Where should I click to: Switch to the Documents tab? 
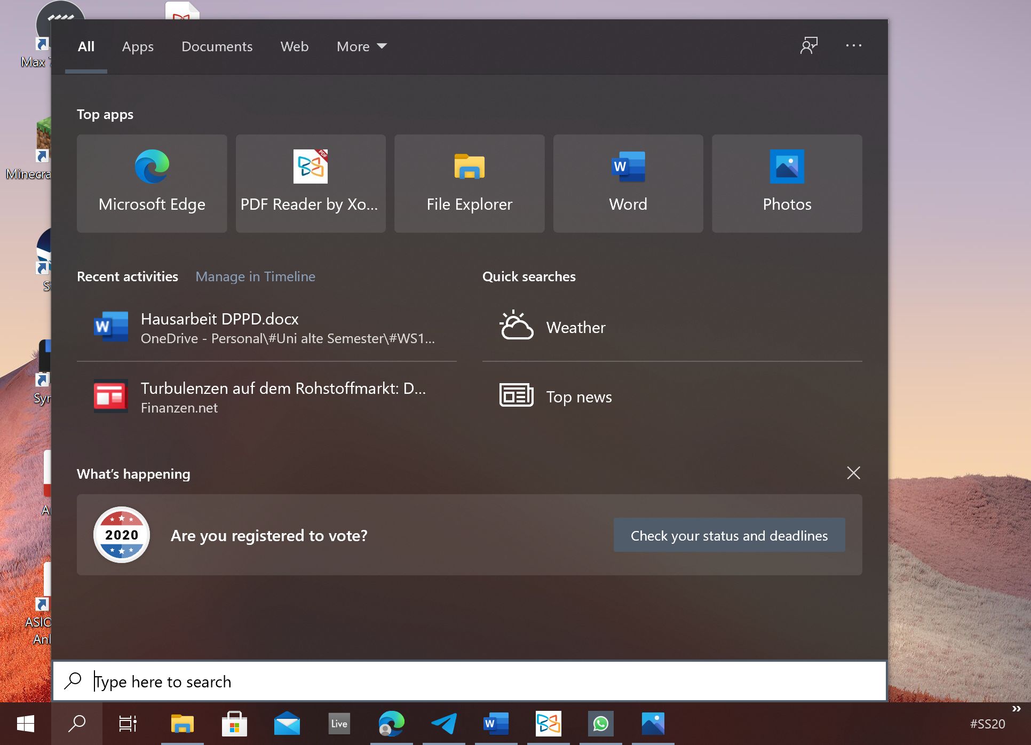217,46
